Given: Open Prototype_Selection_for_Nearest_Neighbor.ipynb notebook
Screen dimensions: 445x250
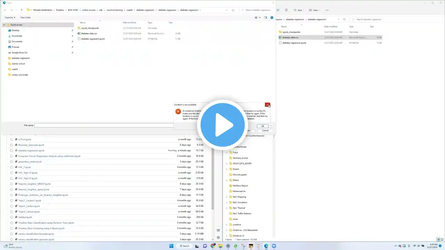Looking at the screenshot, I should click(43, 195).
